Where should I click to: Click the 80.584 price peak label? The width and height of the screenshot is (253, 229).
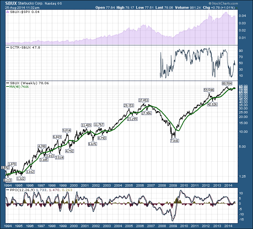click(227, 83)
